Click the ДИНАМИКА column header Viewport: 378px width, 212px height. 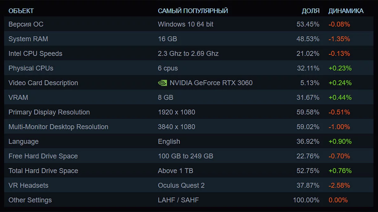click(x=346, y=11)
